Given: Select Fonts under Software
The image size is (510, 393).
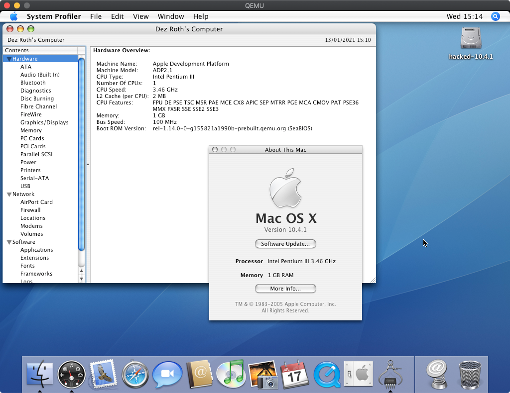Looking at the screenshot, I should click(27, 266).
